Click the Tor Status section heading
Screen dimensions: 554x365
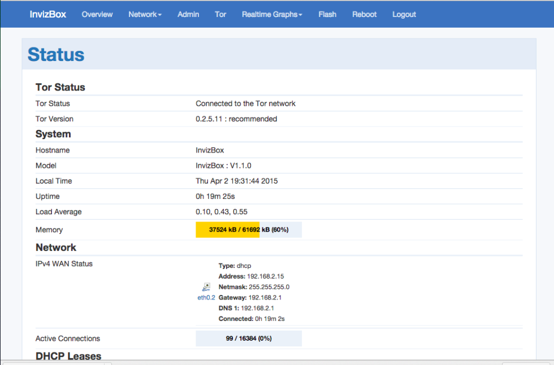(60, 87)
